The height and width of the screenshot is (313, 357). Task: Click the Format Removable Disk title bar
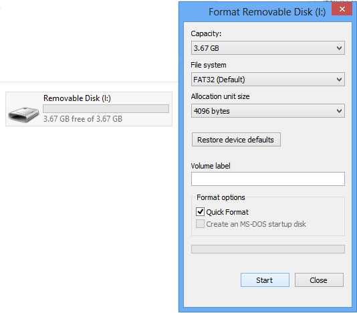pyautogui.click(x=255, y=11)
